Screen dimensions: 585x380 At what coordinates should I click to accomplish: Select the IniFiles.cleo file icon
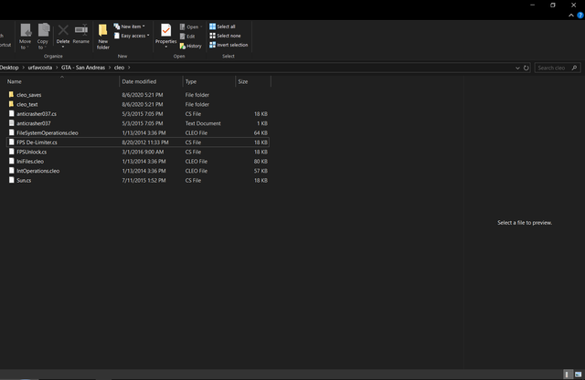point(12,161)
